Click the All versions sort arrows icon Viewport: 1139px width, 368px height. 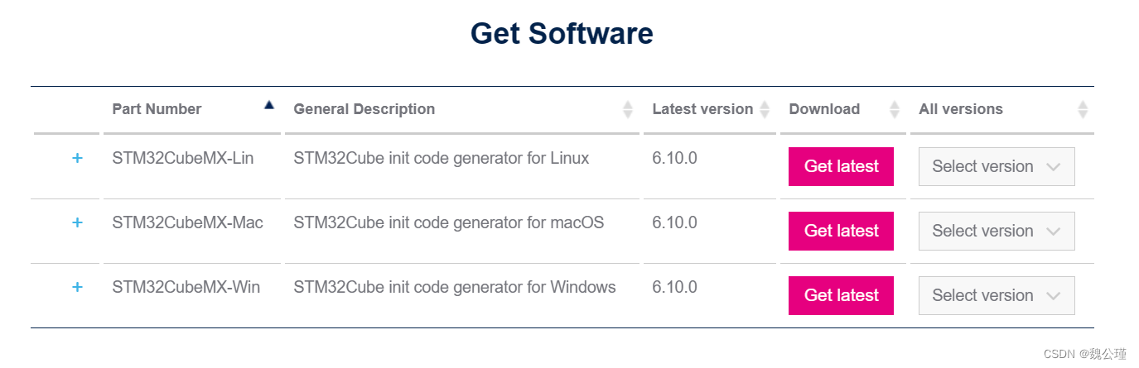click(x=1082, y=109)
